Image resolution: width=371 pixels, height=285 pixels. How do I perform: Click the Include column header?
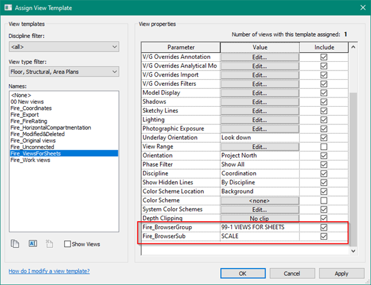tap(324, 47)
